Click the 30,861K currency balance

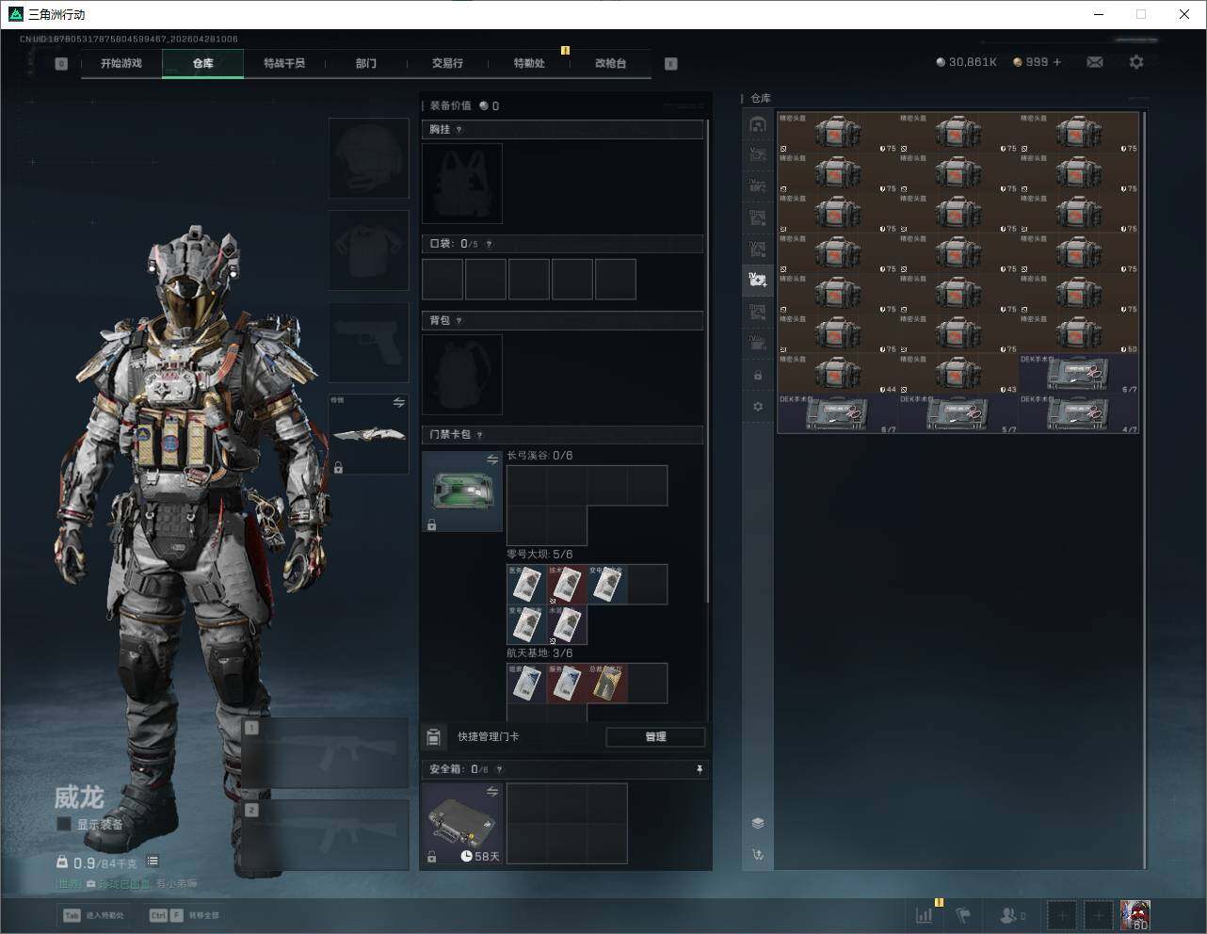pyautogui.click(x=966, y=62)
